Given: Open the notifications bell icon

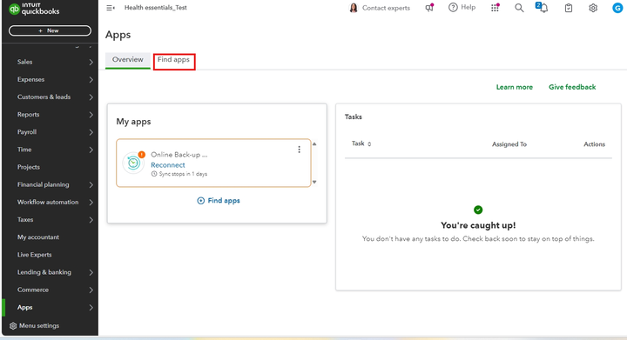Looking at the screenshot, I should pyautogui.click(x=543, y=8).
